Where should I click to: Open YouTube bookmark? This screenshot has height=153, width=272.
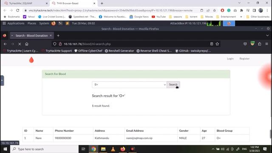point(159,17)
